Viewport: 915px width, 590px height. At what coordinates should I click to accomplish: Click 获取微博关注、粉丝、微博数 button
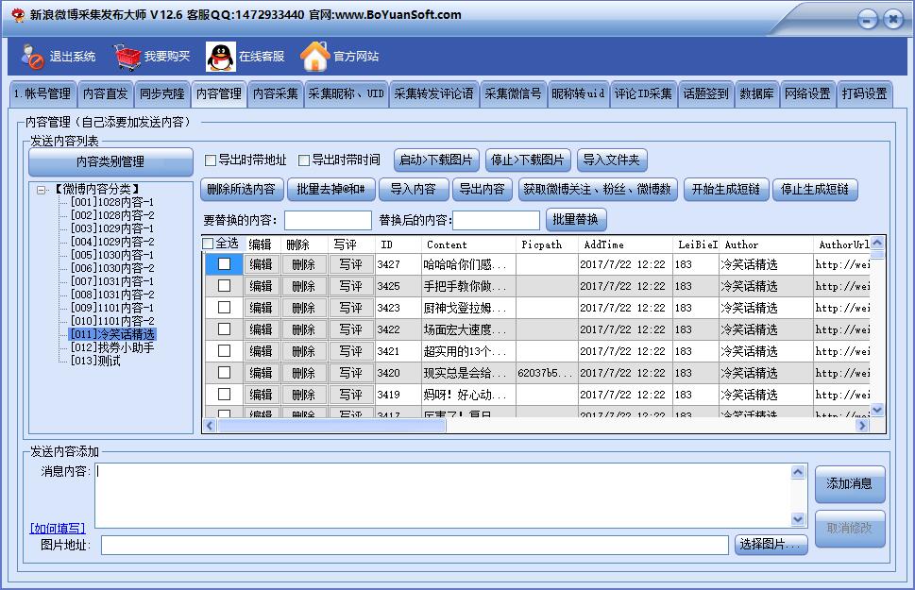(597, 189)
